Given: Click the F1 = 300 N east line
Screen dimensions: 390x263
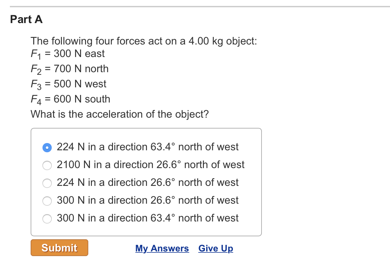Looking at the screenshot, I should point(67,53).
